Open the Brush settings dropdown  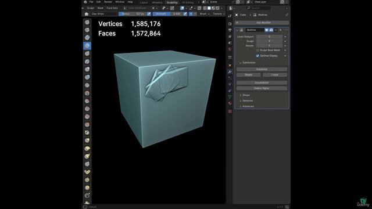pyautogui.click(x=205, y=14)
